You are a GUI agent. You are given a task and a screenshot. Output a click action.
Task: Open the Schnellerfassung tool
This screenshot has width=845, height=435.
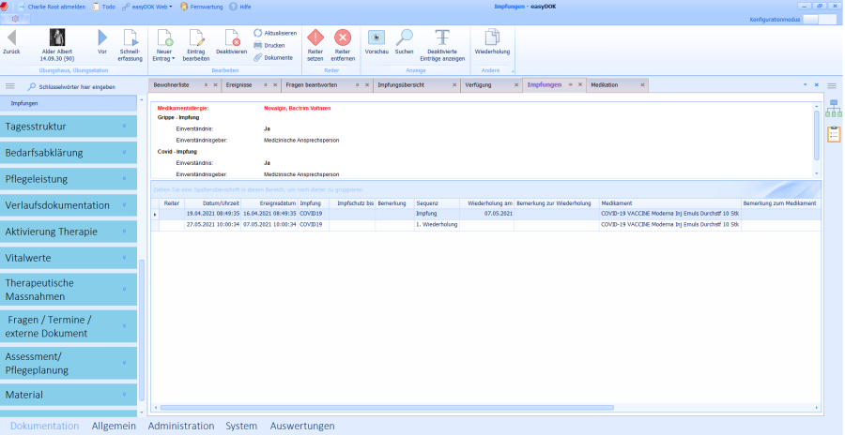131,38
